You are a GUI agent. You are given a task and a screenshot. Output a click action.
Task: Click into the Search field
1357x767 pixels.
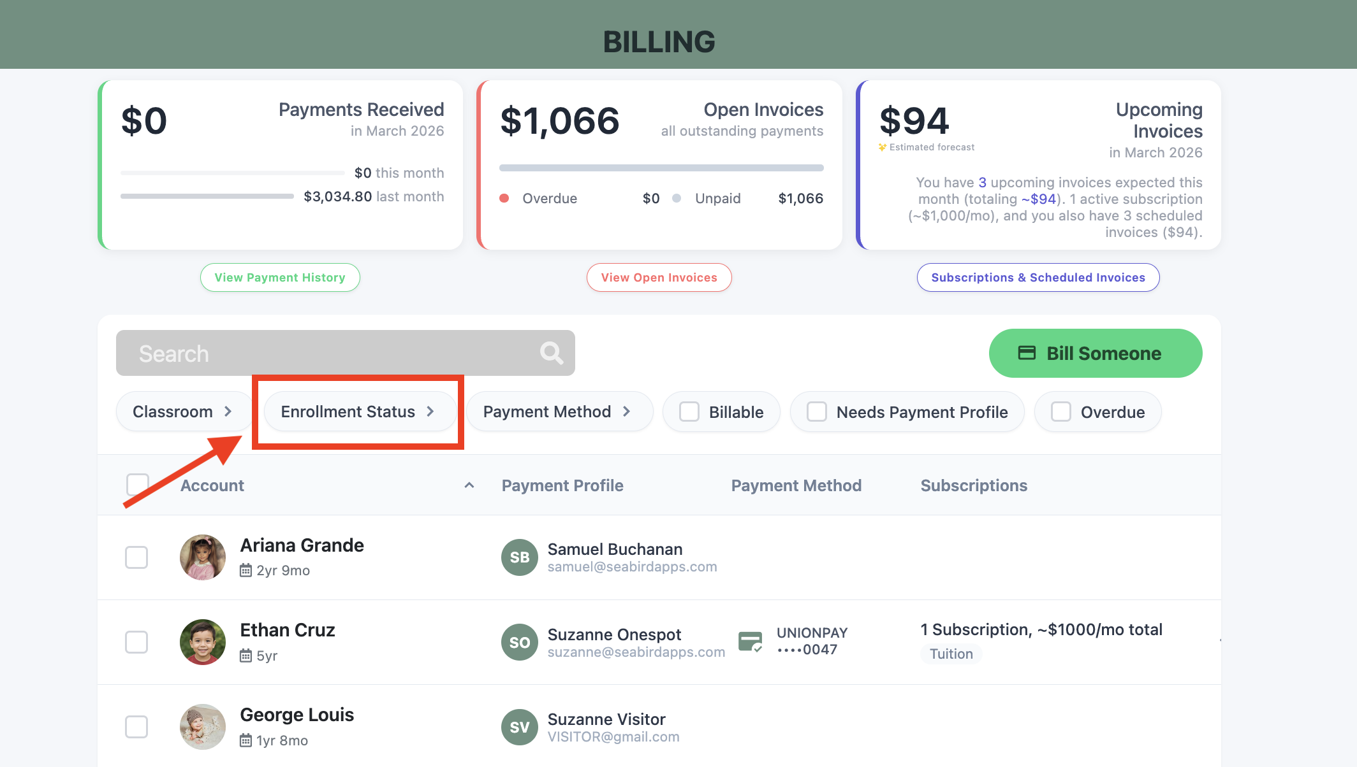click(332, 353)
